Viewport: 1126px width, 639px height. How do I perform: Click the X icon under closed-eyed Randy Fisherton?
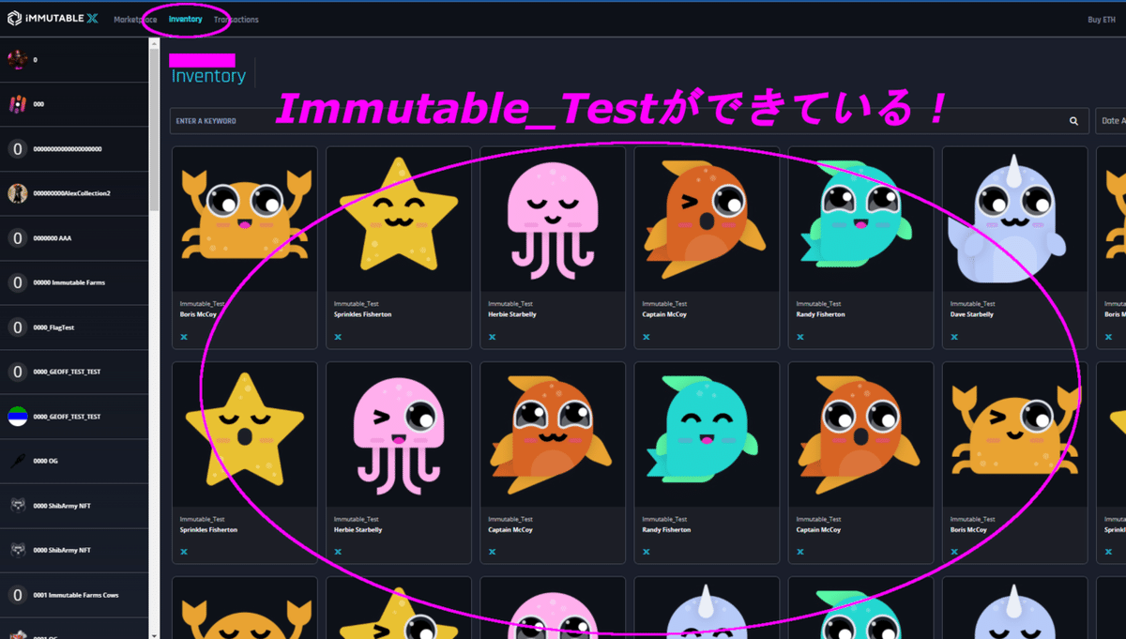(x=646, y=552)
